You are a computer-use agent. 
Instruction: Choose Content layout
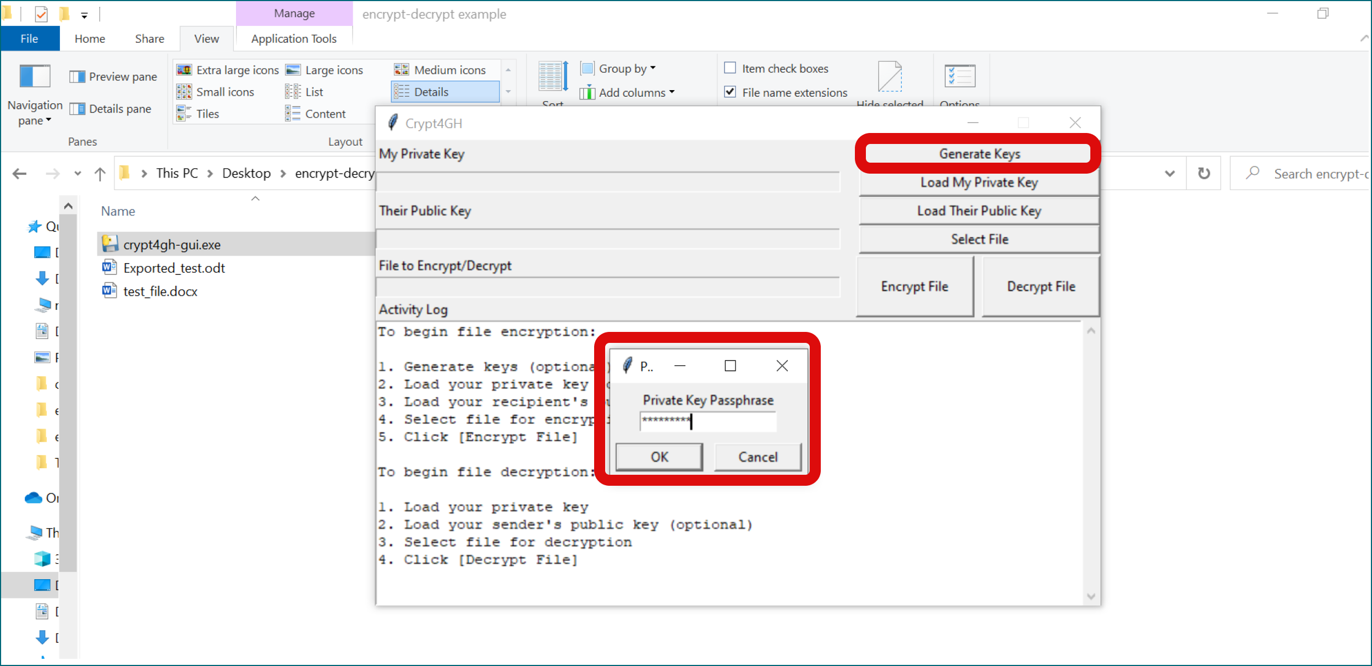coord(316,114)
